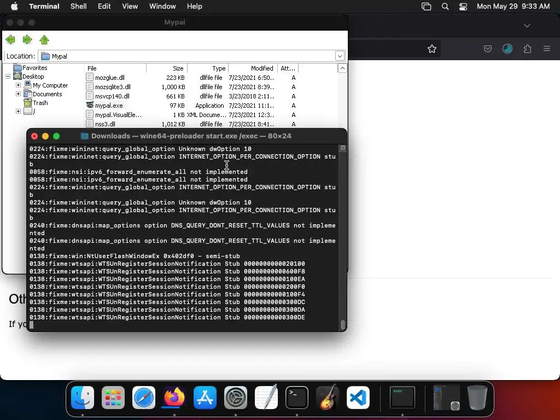This screenshot has height=420, width=560.
Task: Open the exec wine app in Dock
Action: click(402, 397)
